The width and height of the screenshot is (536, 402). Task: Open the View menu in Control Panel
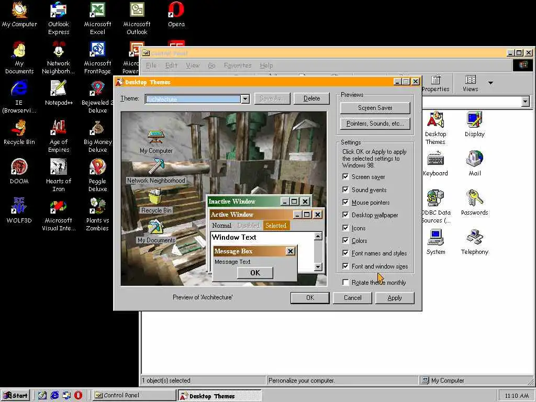click(x=193, y=65)
